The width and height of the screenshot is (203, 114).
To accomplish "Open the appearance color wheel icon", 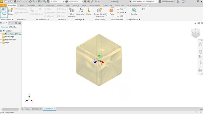I will (x=67, y=1).
